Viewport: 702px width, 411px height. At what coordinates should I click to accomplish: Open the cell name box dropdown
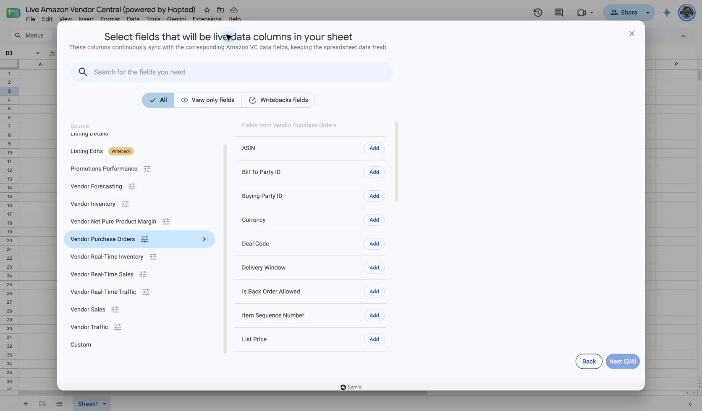click(38, 53)
